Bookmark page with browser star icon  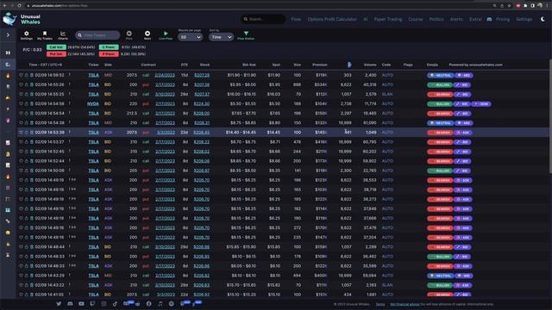[509, 6]
